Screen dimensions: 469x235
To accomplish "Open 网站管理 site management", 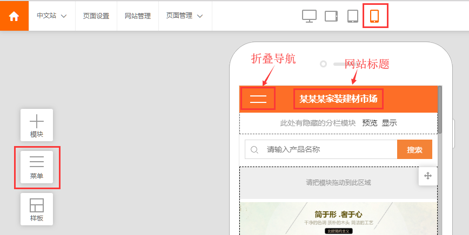I will point(138,16).
